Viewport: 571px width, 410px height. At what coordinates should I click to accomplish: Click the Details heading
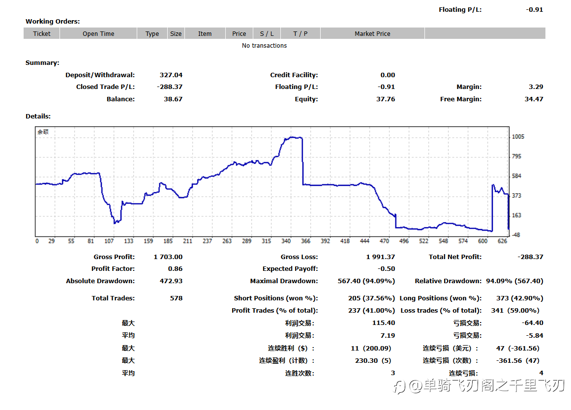coord(38,116)
